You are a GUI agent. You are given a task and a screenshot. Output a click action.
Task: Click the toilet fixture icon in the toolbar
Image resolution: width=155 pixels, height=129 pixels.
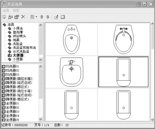[x=4, y=17]
